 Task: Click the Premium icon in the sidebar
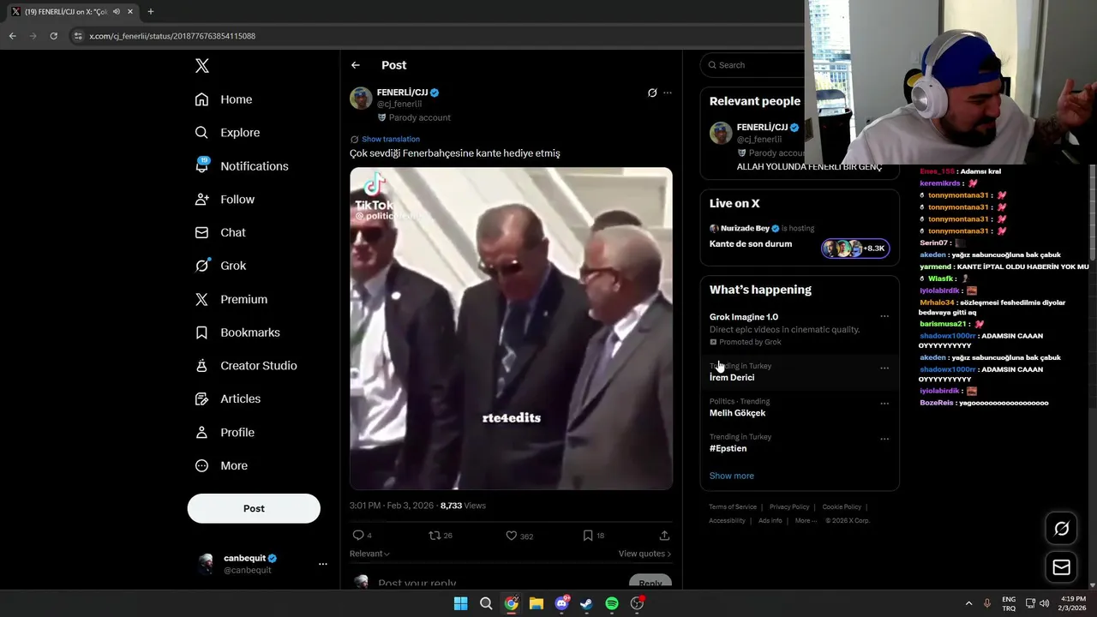[201, 299]
